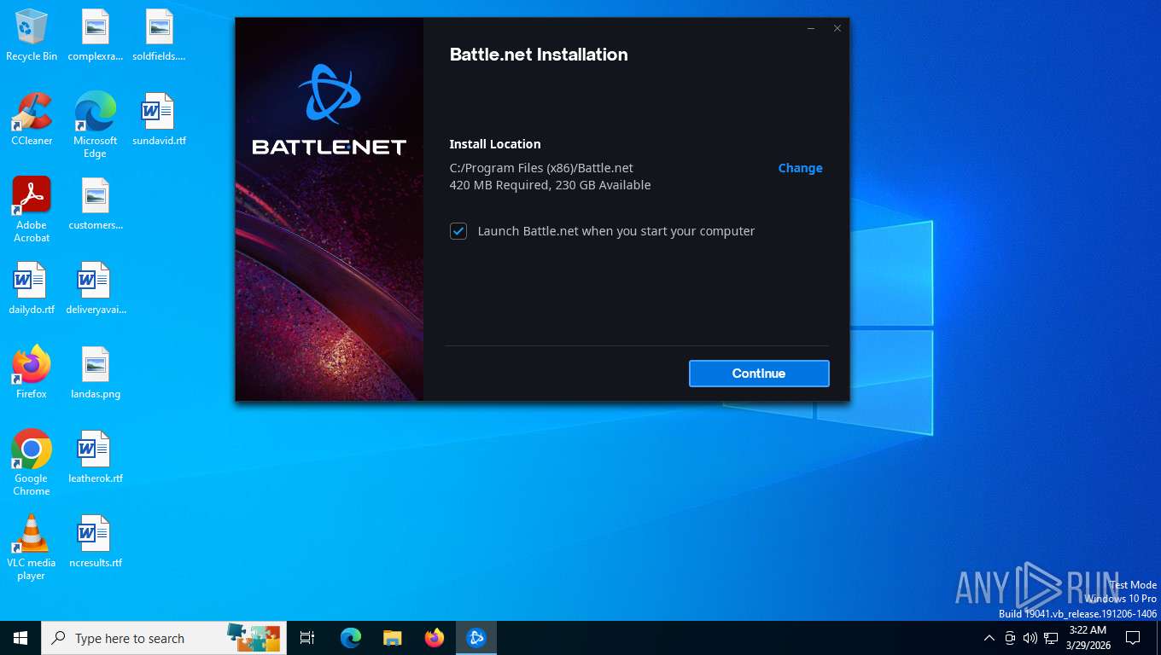Select the VLC media player desktop shortcut
The image size is (1161, 655).
[x=32, y=547]
